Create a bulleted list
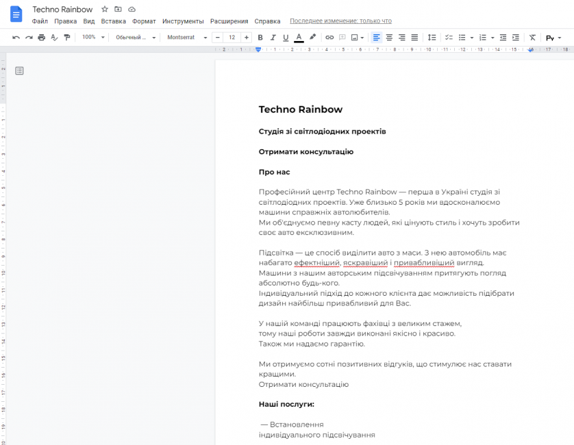Image resolution: width=574 pixels, height=445 pixels. coord(462,38)
